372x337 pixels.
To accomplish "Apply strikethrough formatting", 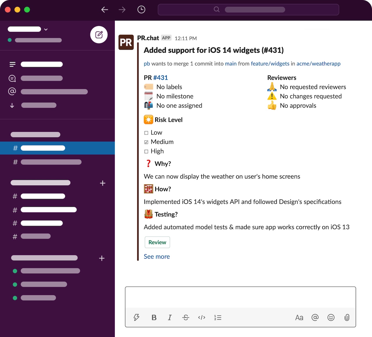I will click(186, 318).
